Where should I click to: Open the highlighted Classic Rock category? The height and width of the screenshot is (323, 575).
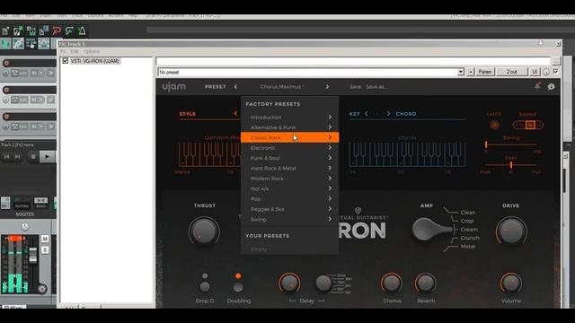289,137
